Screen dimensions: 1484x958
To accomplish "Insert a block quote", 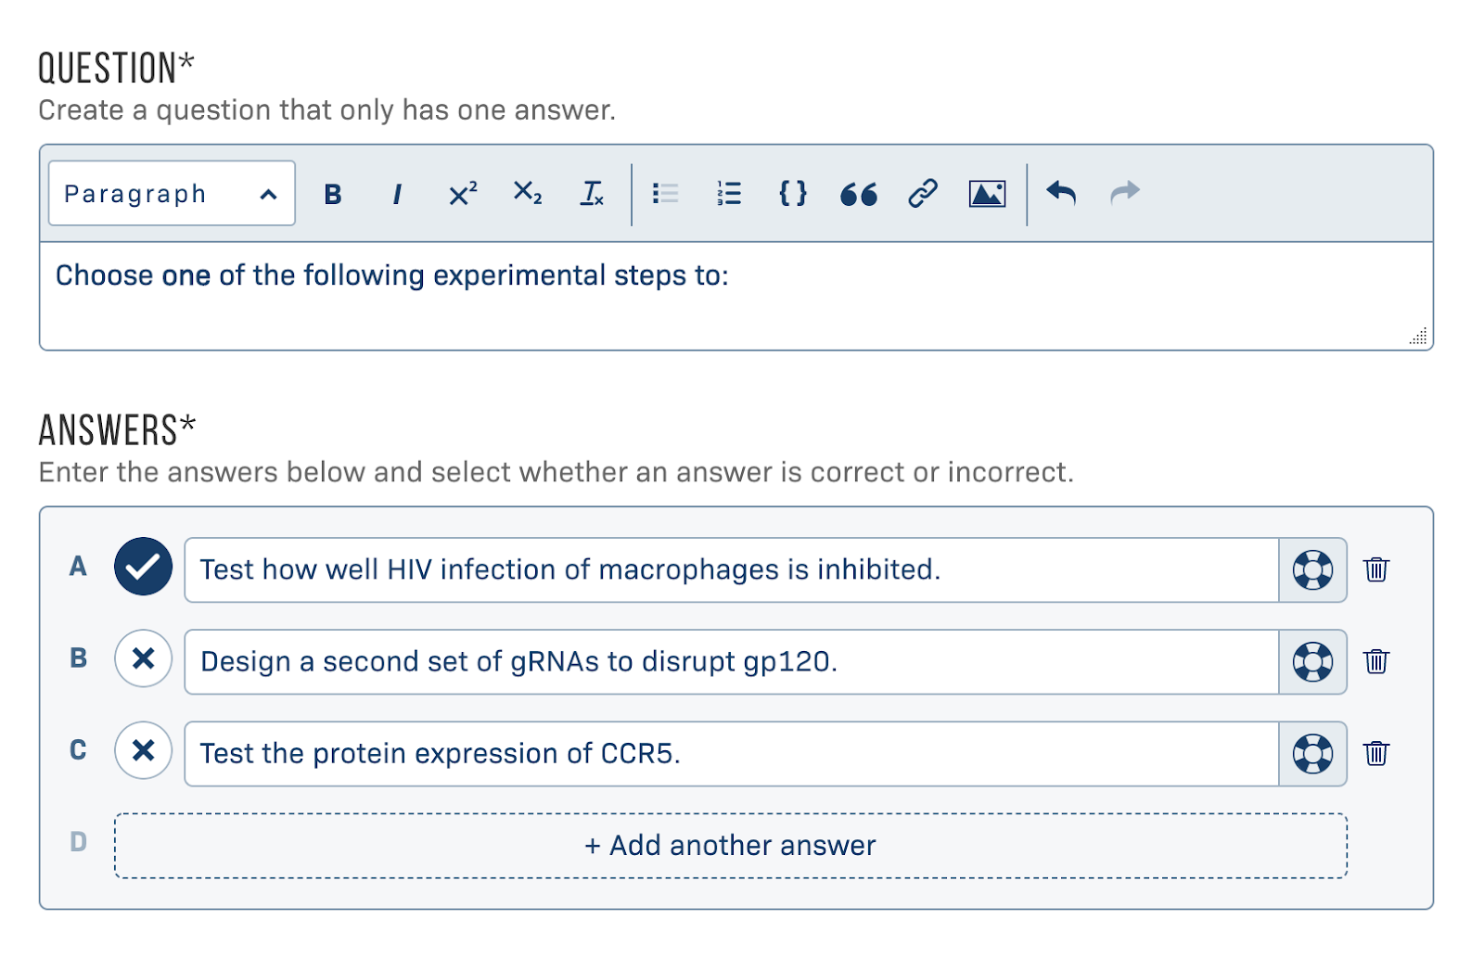I will pos(858,195).
